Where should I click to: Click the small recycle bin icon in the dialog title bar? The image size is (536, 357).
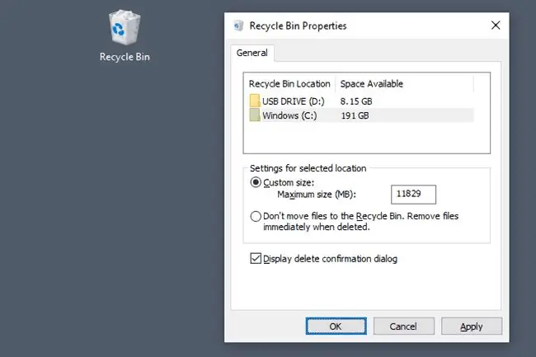[x=238, y=26]
